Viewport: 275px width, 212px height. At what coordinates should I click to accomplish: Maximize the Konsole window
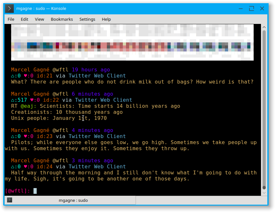[x=251, y=8]
